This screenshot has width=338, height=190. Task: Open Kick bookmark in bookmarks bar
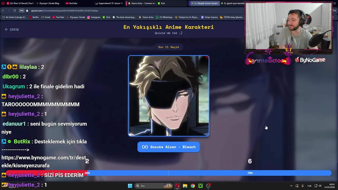click(x=106, y=17)
